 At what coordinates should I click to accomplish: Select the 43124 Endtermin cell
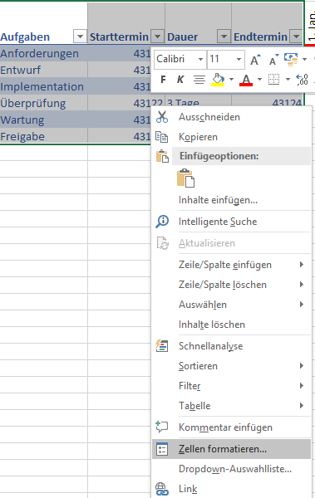coord(287,102)
